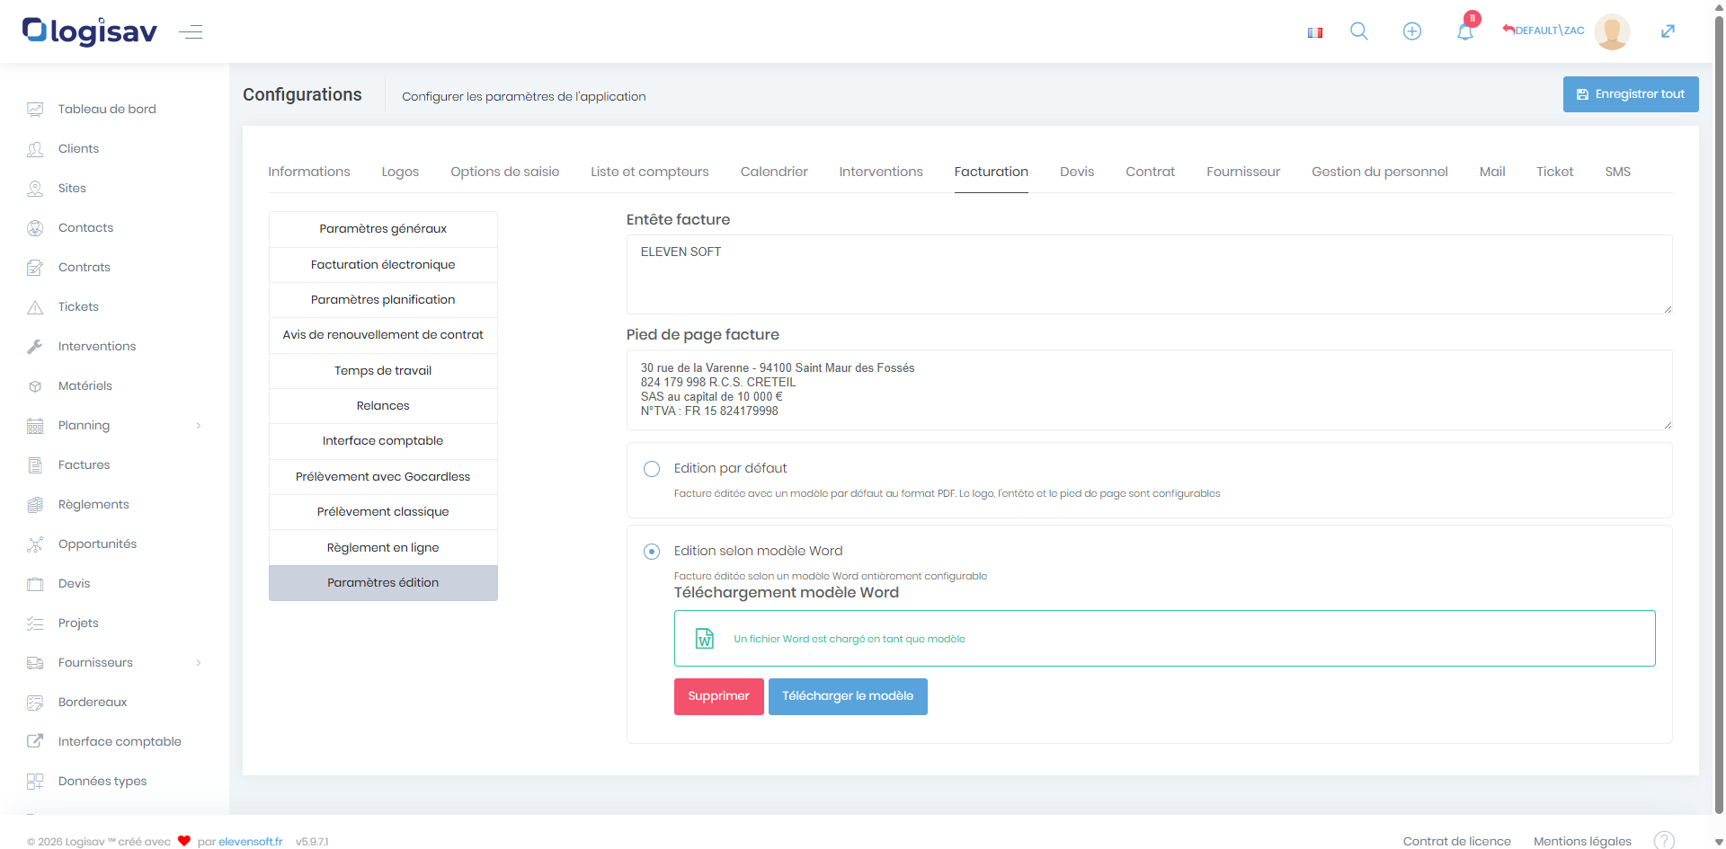
Task: Select the Edition selon modèle Word option
Action: tap(652, 552)
